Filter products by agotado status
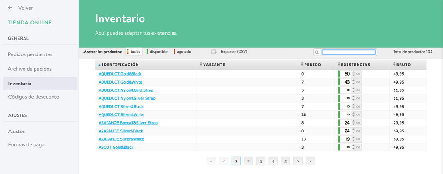 (x=183, y=52)
